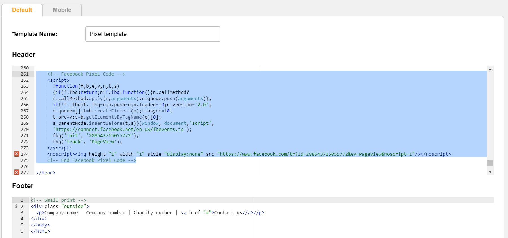508x238 pixels.
Task: Click the 'Header' section heading
Action: click(24, 55)
